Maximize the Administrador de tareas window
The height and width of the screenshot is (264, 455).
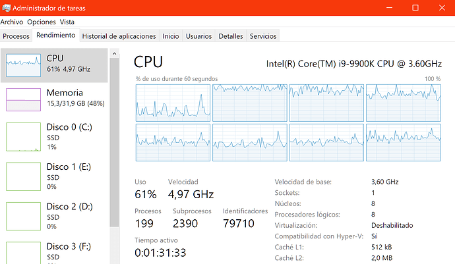[415, 7]
